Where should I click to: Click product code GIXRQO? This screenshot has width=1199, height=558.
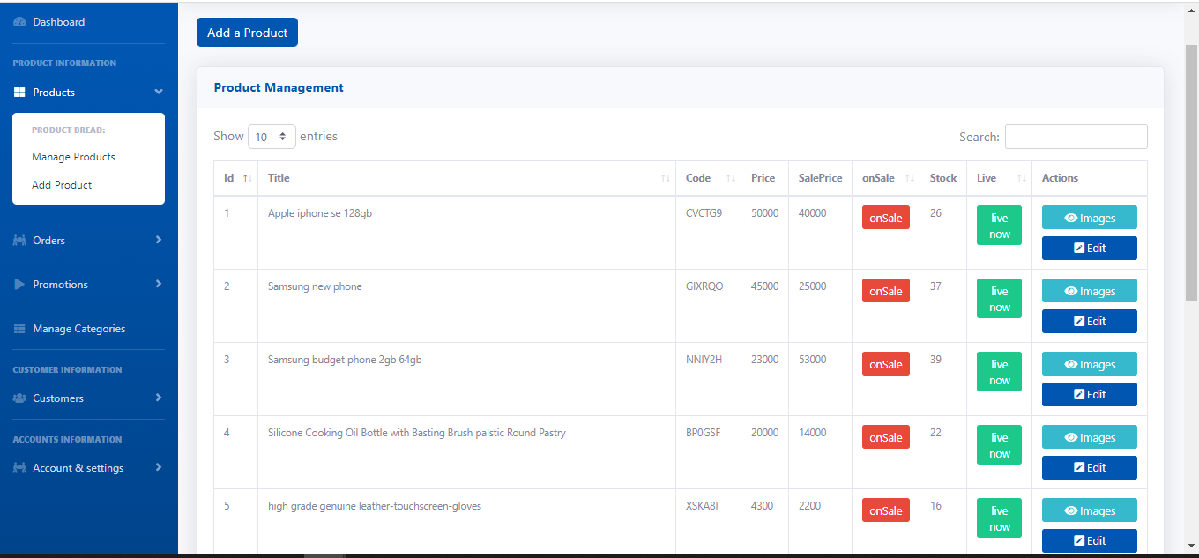tap(704, 286)
